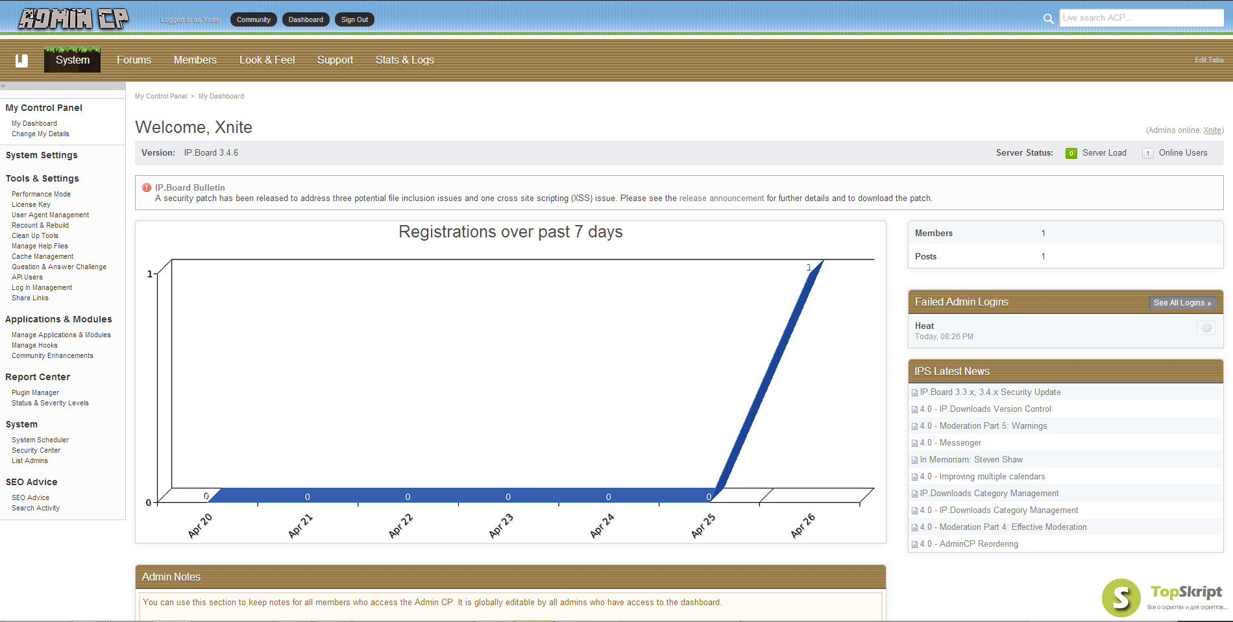
Task: Open Search Activity
Action: click(x=36, y=508)
